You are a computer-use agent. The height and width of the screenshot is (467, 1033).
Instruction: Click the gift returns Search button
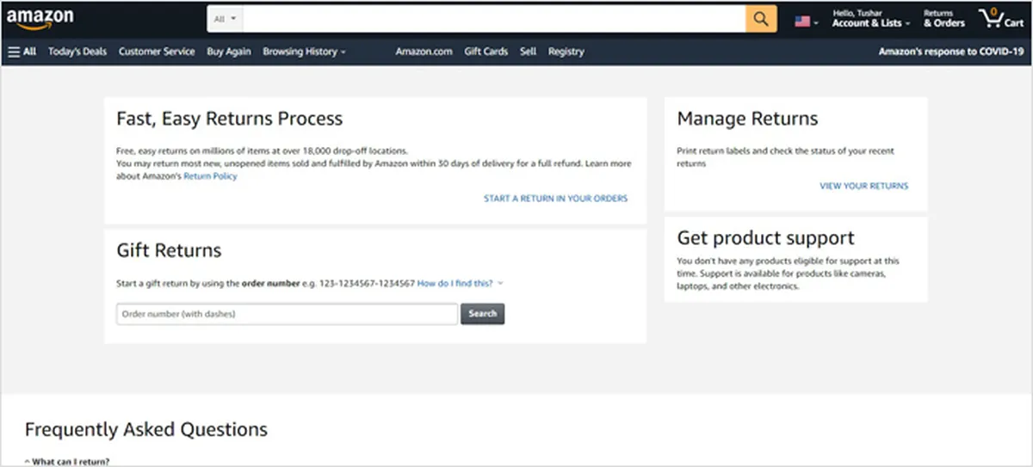tap(483, 314)
